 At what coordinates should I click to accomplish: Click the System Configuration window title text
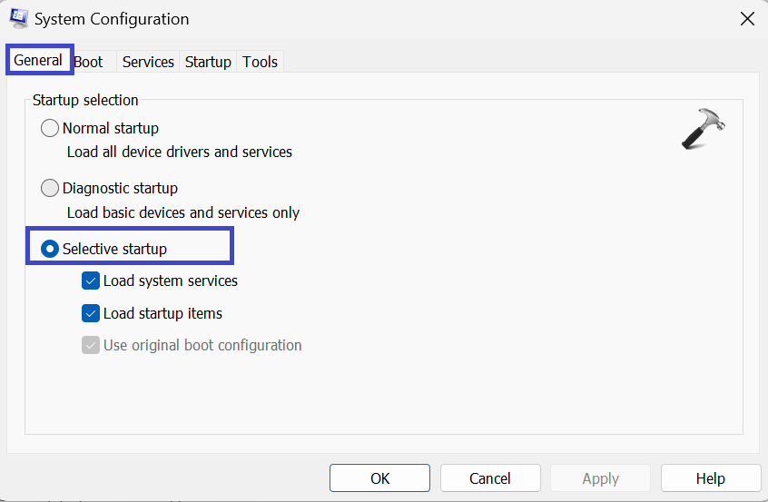(x=112, y=19)
